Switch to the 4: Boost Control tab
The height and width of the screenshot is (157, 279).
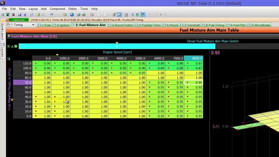click(120, 25)
